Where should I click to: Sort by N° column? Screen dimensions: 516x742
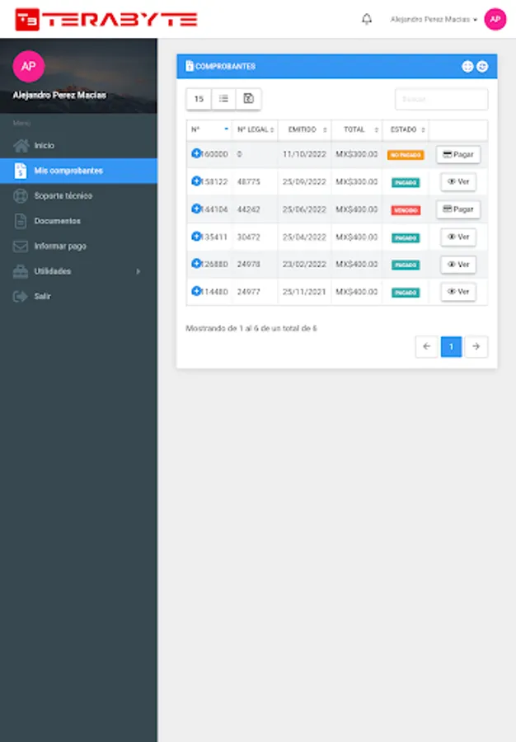(209, 129)
